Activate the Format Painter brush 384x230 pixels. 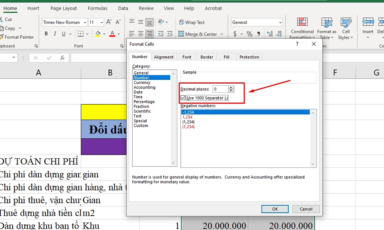pos(2,37)
